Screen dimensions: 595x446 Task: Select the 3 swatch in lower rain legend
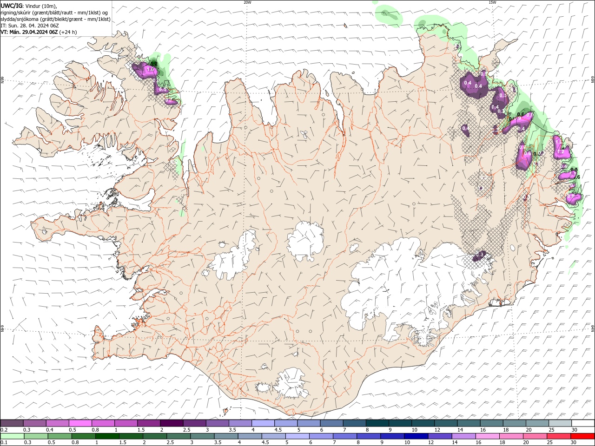click(x=202, y=436)
